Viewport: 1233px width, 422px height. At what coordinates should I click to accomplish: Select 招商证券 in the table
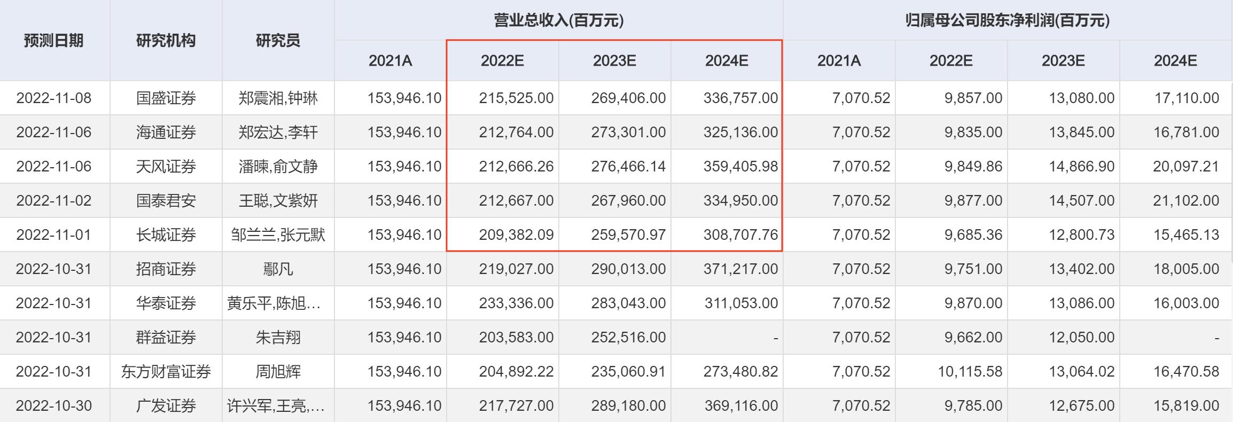tap(166, 269)
